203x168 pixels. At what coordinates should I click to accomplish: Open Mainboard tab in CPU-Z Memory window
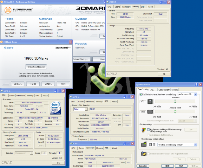pos(126,7)
